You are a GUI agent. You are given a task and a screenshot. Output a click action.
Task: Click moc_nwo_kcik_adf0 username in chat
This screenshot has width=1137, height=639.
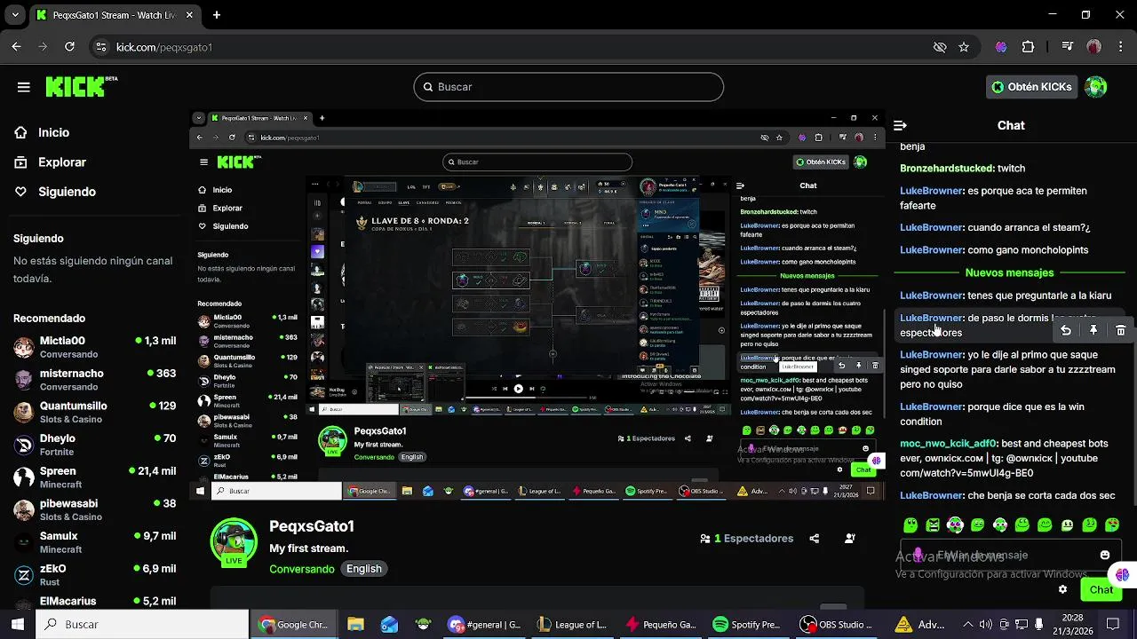(x=949, y=444)
